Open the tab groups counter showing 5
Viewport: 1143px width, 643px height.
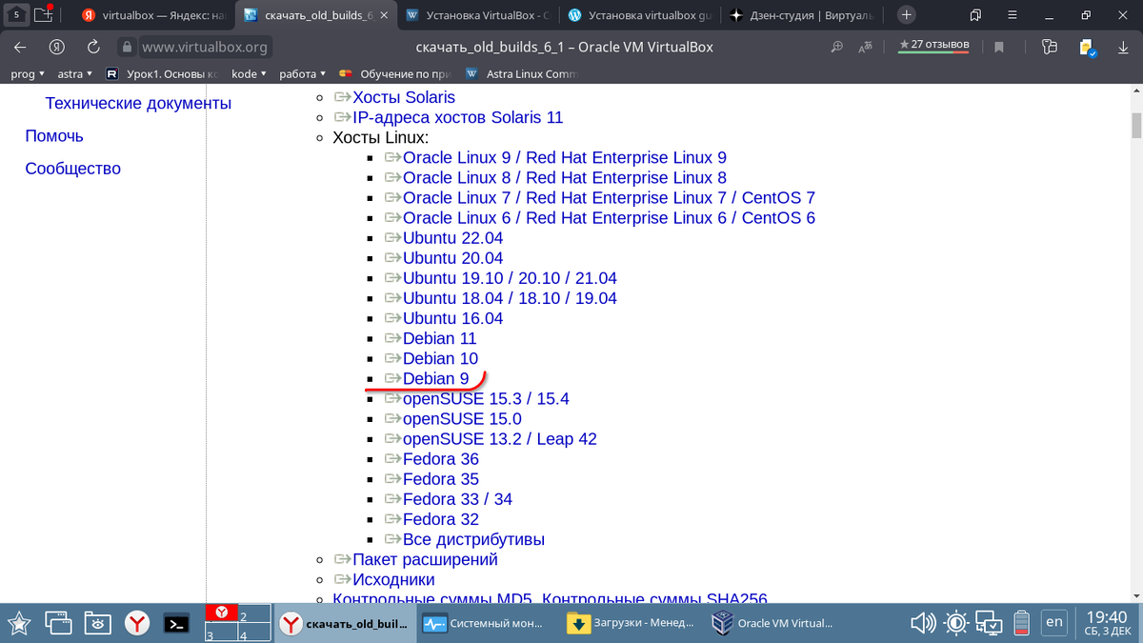[17, 14]
